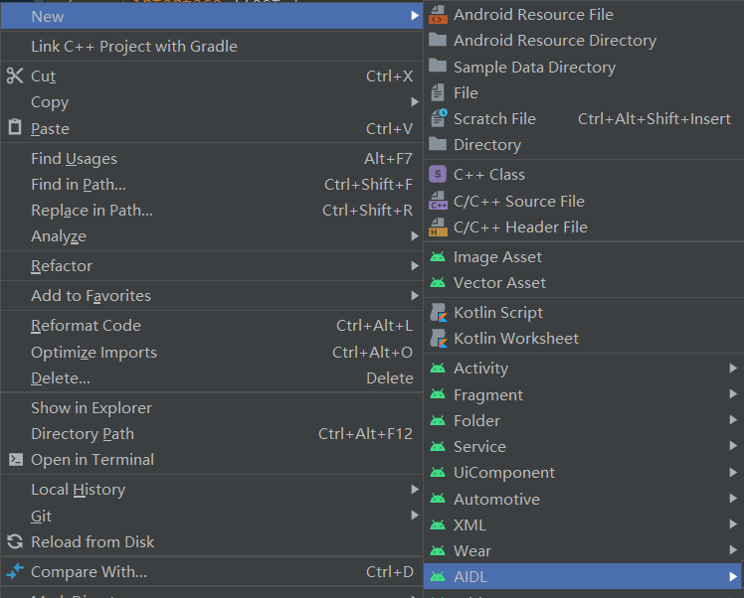
Task: Expand the New submenu arrow
Action: (415, 16)
